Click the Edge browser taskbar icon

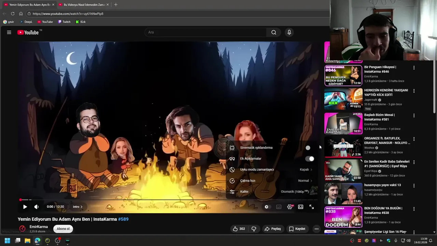click(37, 241)
